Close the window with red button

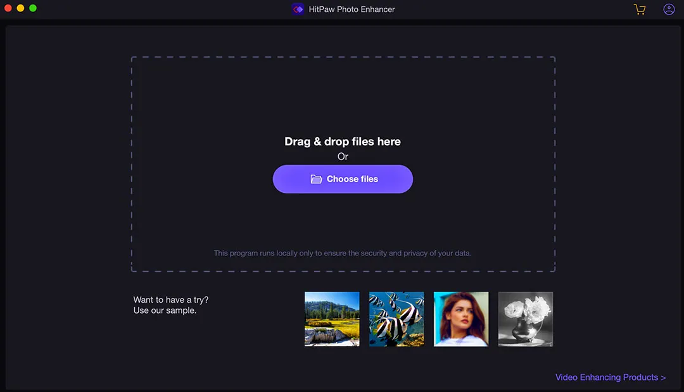(8, 8)
